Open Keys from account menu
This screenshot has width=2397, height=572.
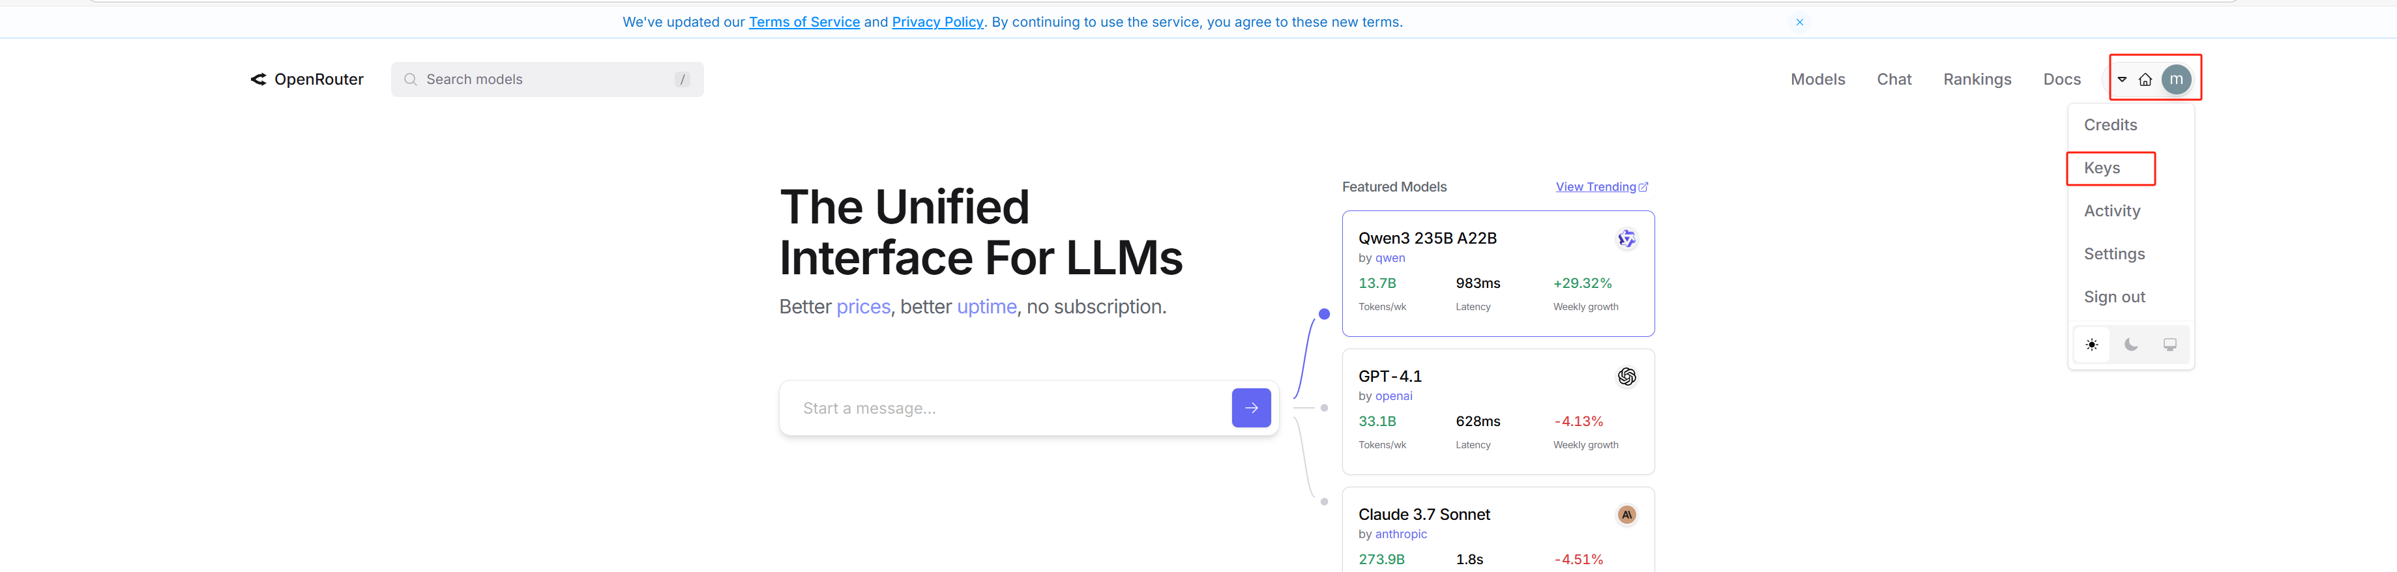pyautogui.click(x=2101, y=168)
